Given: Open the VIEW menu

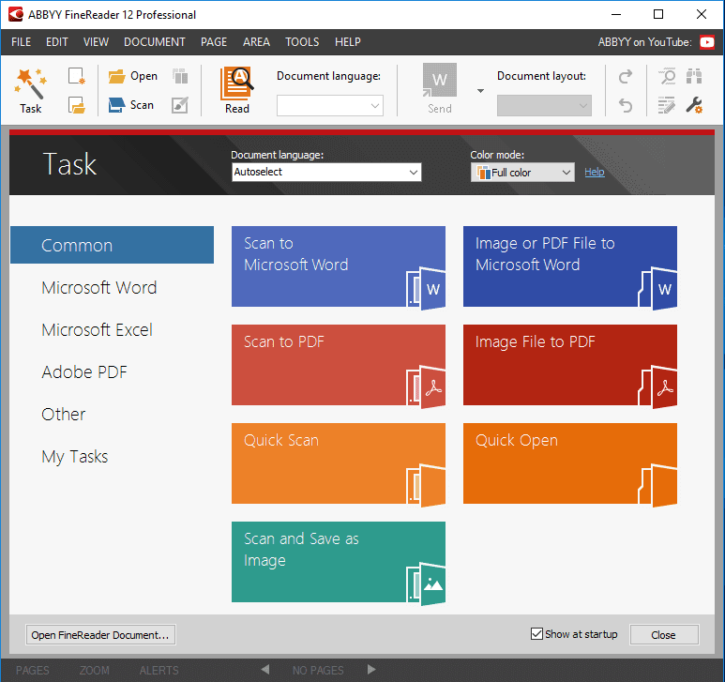Looking at the screenshot, I should (96, 42).
